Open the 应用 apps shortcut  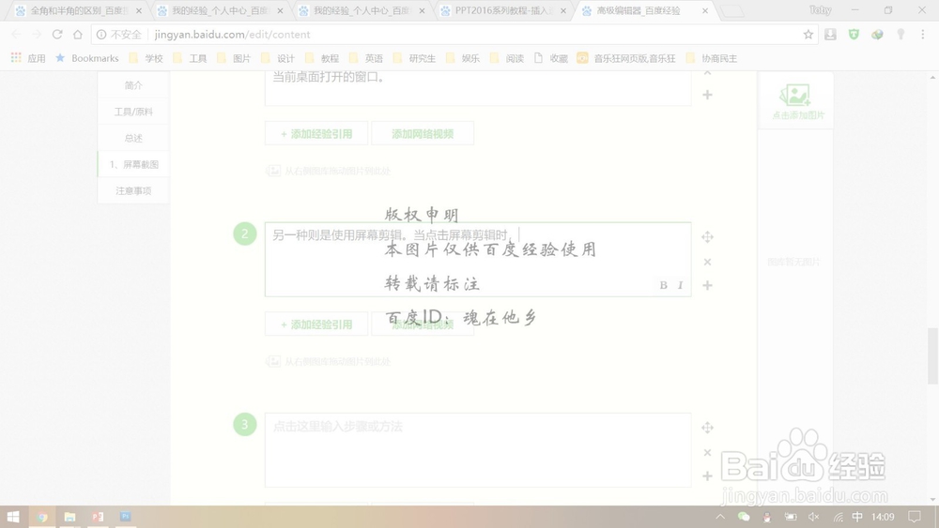[28, 58]
